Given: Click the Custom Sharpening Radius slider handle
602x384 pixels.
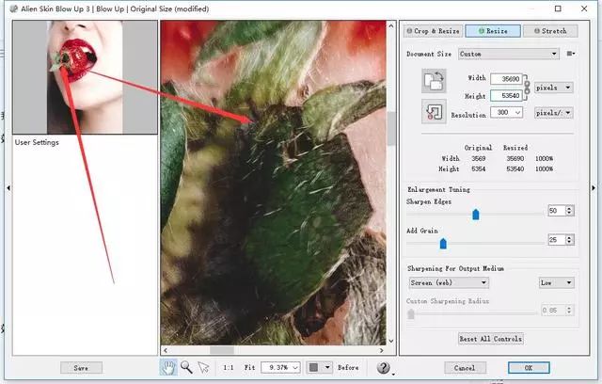Looking at the screenshot, I should pyautogui.click(x=411, y=314).
